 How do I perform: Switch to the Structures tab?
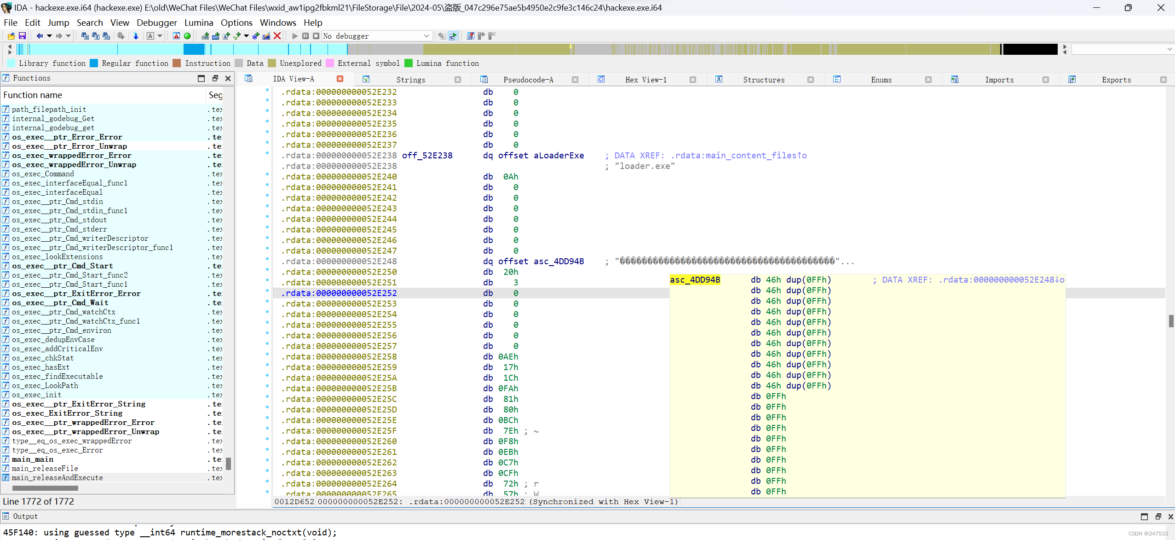764,80
